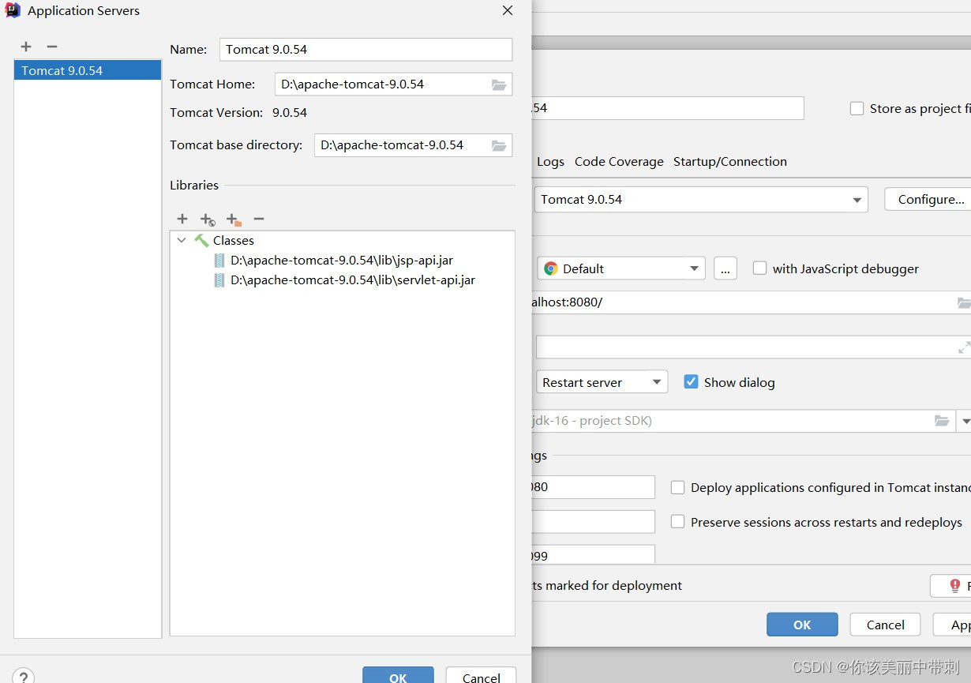
Task: Select Tomcat 9.0.54 in the servers list
Action: (x=88, y=70)
